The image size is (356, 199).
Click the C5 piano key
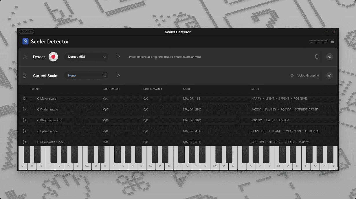pyautogui.click(x=278, y=166)
